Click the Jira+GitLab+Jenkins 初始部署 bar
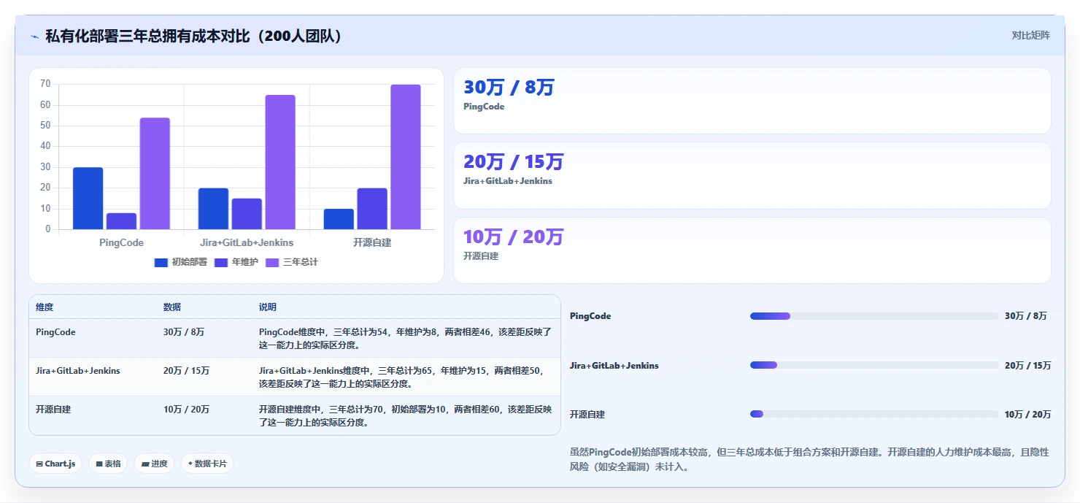 [x=213, y=209]
